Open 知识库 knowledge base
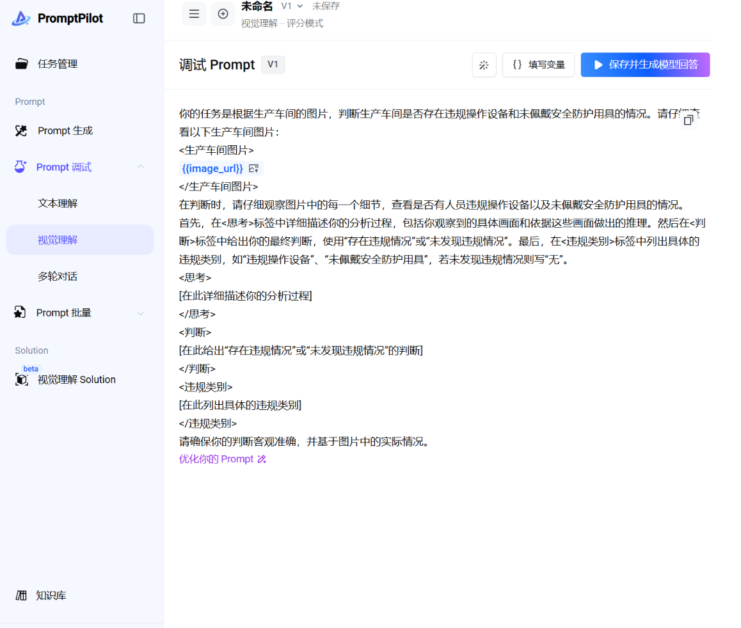 click(51, 595)
